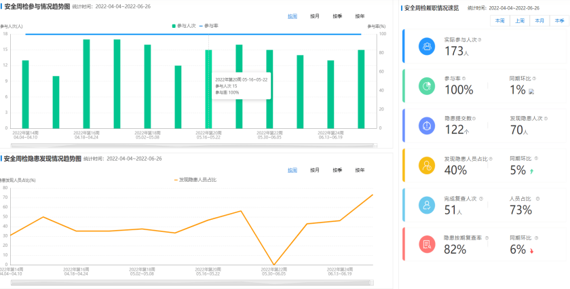Open the help tip beside 同期环比 above 6%
Screen dimensions: 570x289
click(x=536, y=237)
